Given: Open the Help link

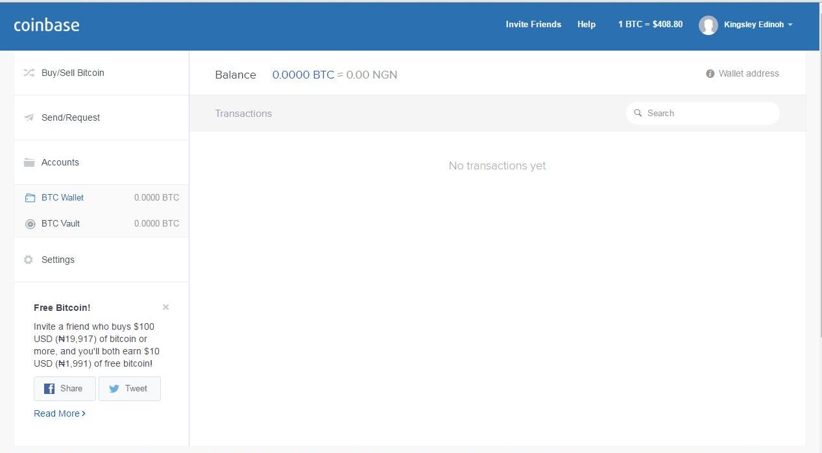Looking at the screenshot, I should coord(586,24).
